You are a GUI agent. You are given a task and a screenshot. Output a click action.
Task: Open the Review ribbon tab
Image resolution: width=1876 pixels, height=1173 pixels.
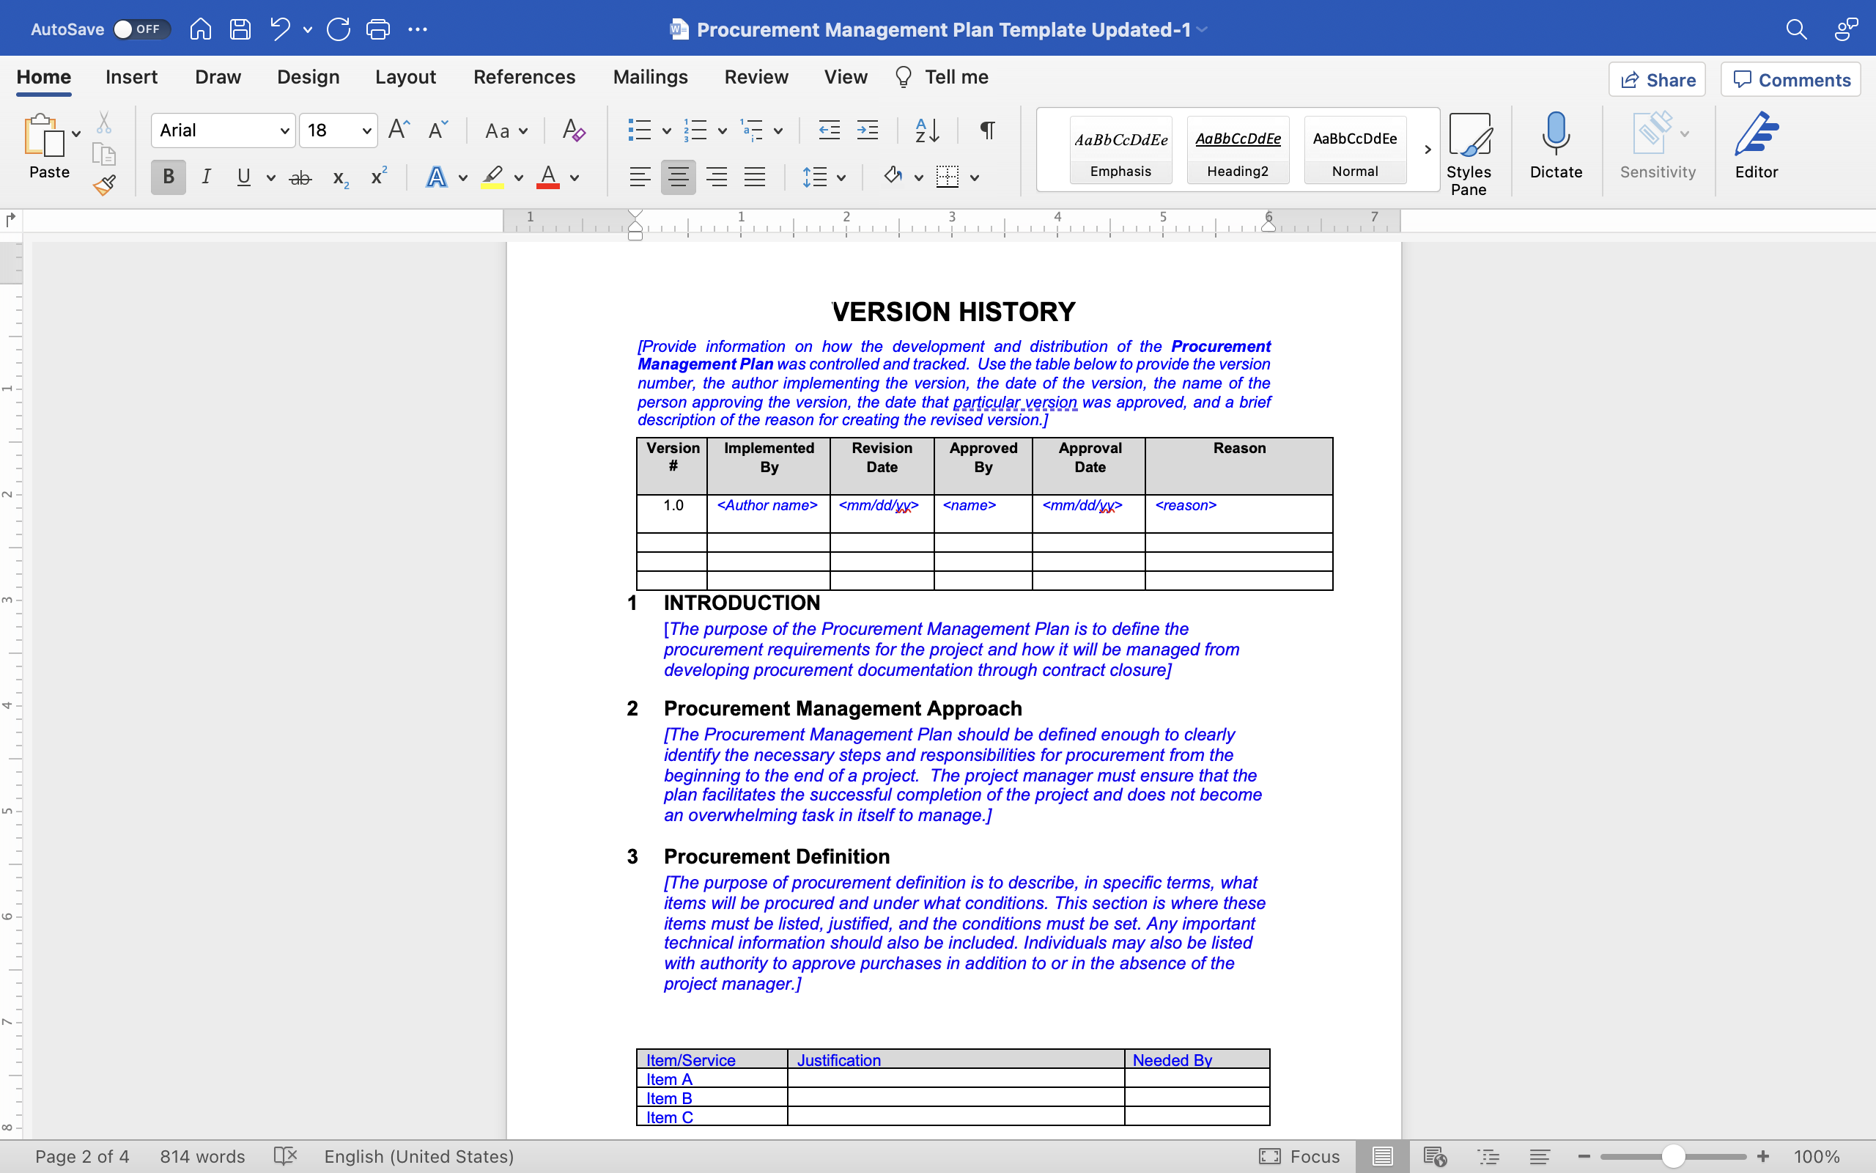(x=756, y=77)
